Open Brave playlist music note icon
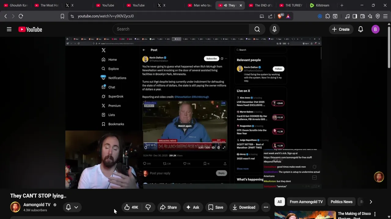 [x=347, y=16]
